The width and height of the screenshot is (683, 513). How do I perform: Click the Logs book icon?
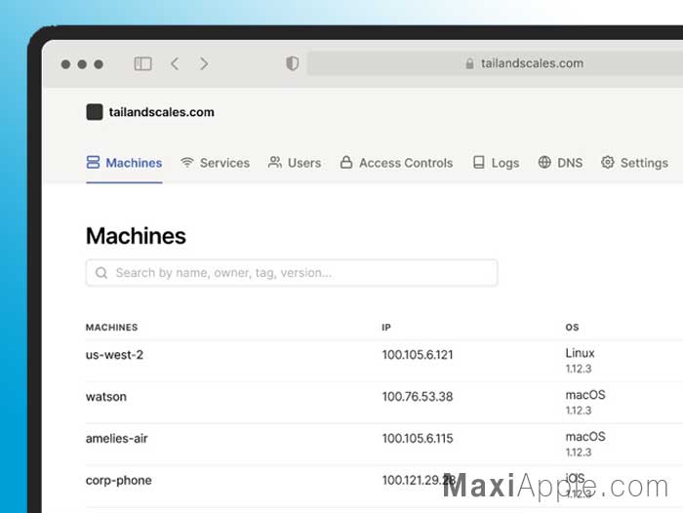[x=479, y=163]
